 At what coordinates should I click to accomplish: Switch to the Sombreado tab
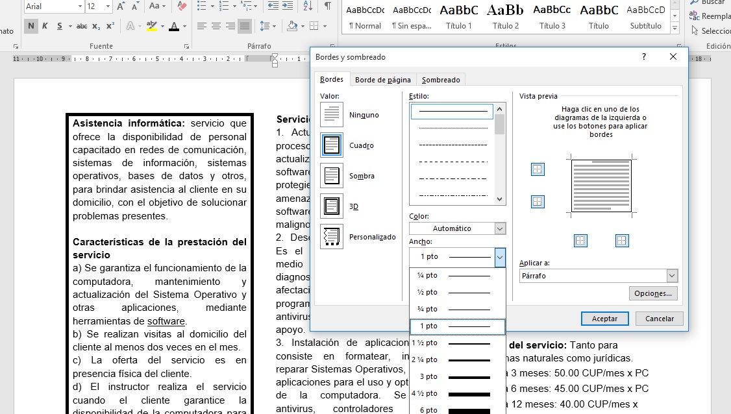(x=441, y=79)
